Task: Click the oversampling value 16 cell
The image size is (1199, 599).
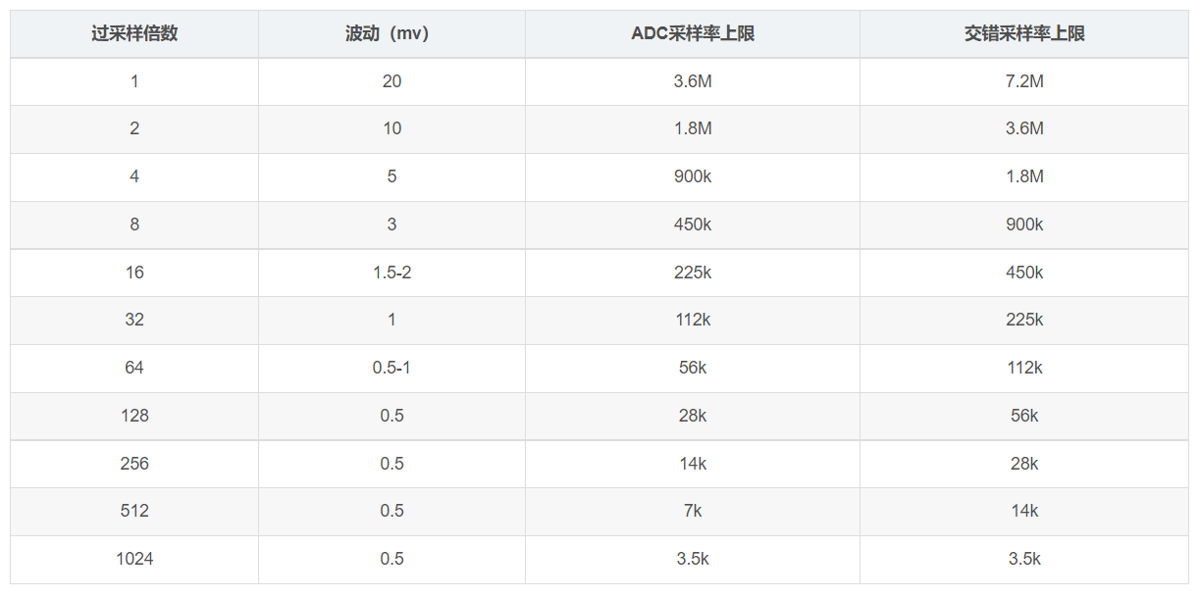Action: [134, 273]
